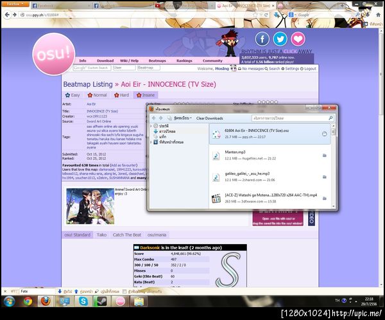The height and width of the screenshot is (320, 385).
Task: Open Wiki / Help menu item
Action: point(130,60)
